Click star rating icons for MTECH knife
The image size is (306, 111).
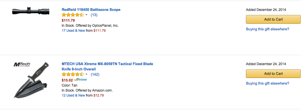73,74
